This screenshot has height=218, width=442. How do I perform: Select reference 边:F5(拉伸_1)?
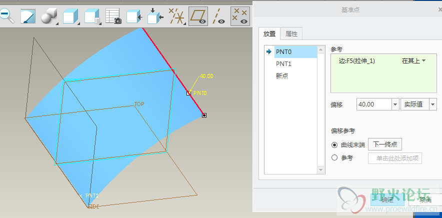pos(357,61)
